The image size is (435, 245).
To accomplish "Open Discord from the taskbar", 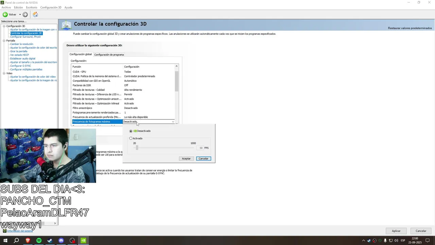I will point(61,241).
